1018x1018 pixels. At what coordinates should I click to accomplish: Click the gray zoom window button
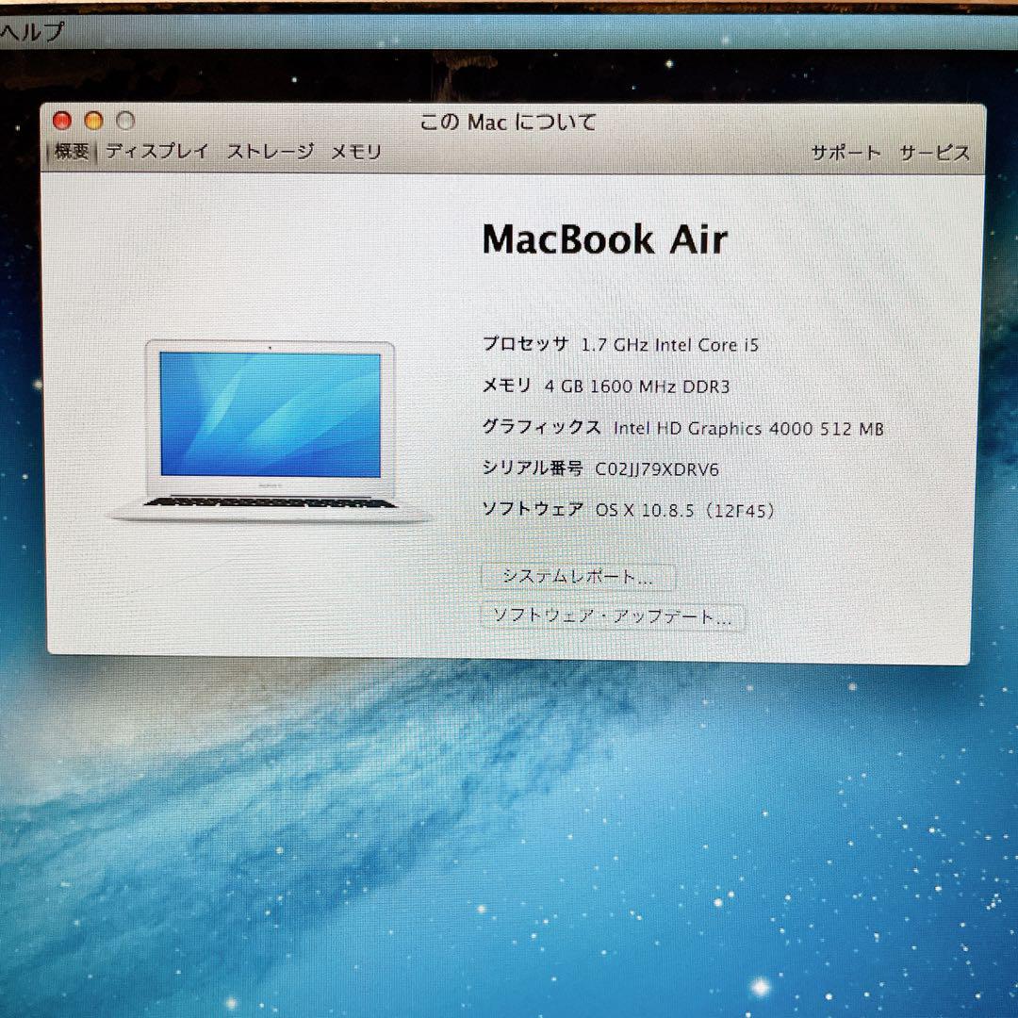[x=125, y=121]
